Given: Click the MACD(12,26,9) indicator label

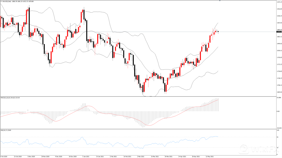Looking at the screenshot, I should click(x=6, y=98).
